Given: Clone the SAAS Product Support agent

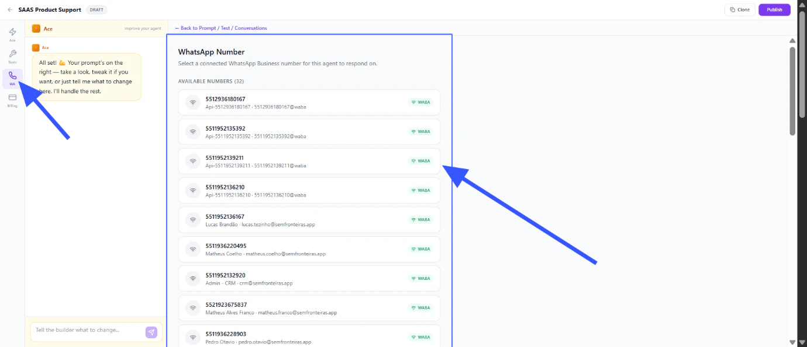Looking at the screenshot, I should 740,10.
